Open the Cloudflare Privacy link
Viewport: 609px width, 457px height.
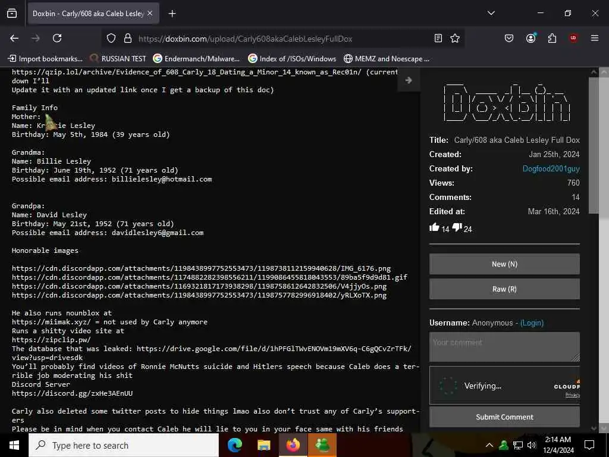573,395
